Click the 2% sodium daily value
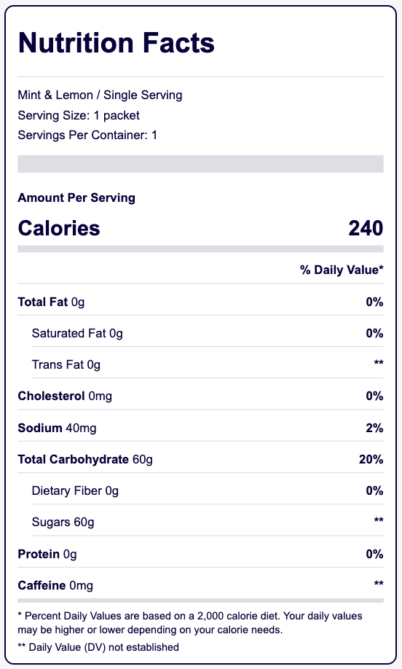Viewport: 402px width, 669px height. point(374,428)
